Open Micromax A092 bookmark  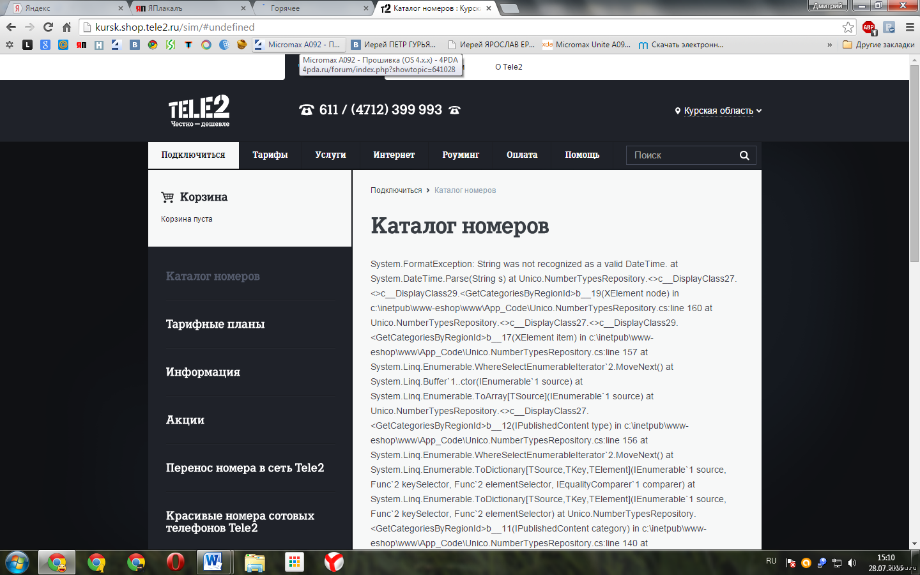(x=298, y=45)
